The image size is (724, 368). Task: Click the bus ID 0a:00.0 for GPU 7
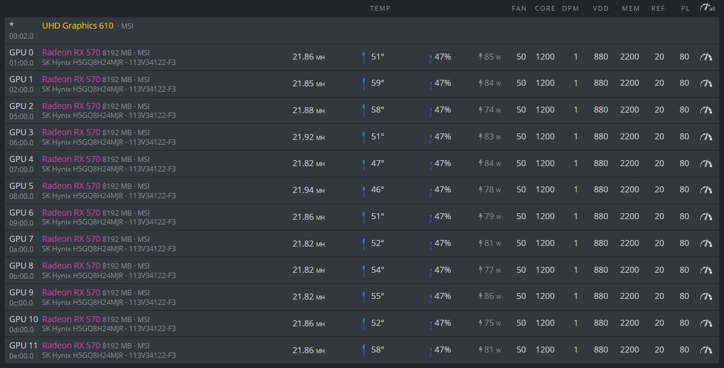tap(21, 249)
